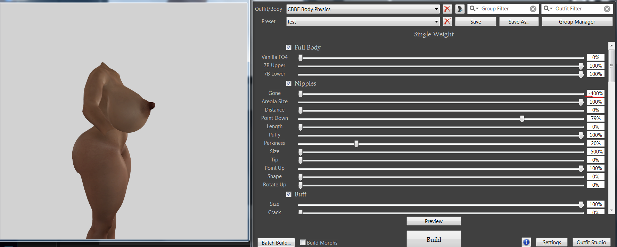The image size is (617, 247).
Task: Adjust the Butt Size slider handle
Action: [581, 205]
